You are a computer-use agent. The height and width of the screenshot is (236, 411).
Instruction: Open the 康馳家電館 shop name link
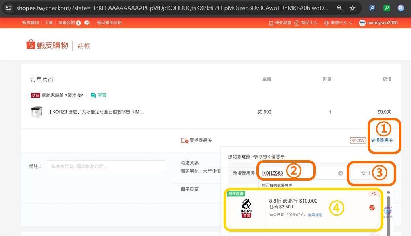62,95
